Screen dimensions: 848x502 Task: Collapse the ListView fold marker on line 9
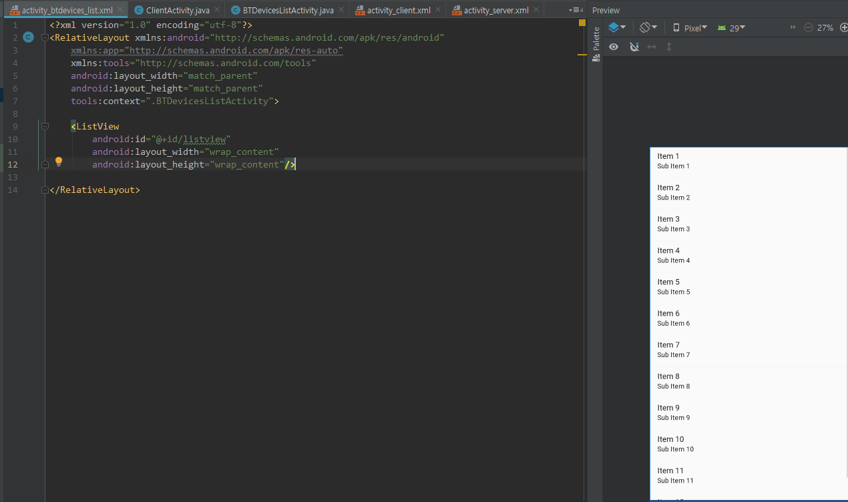click(45, 126)
